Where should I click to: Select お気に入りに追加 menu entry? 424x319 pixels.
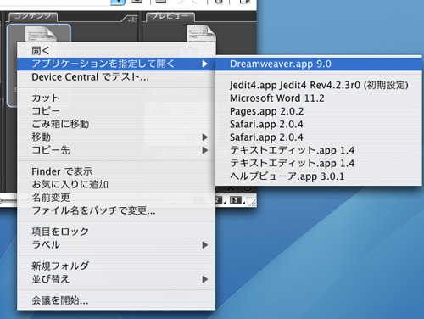(x=116, y=184)
